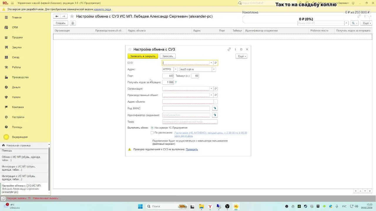Open the Производственный объект linked form icon
This screenshot has height=211, width=376.
[216, 95]
